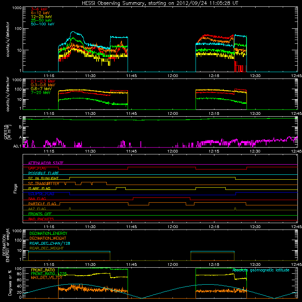Select the orange 6-12 keV legend label
The height and width of the screenshot is (302, 302).
click(40, 13)
